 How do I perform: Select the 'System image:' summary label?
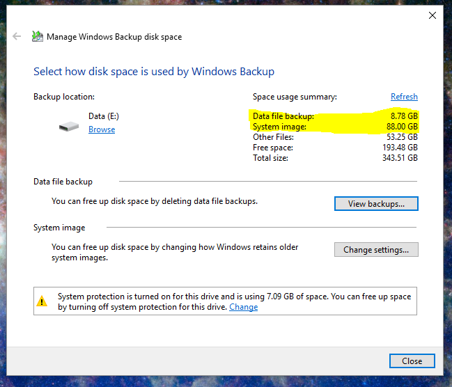[279, 127]
